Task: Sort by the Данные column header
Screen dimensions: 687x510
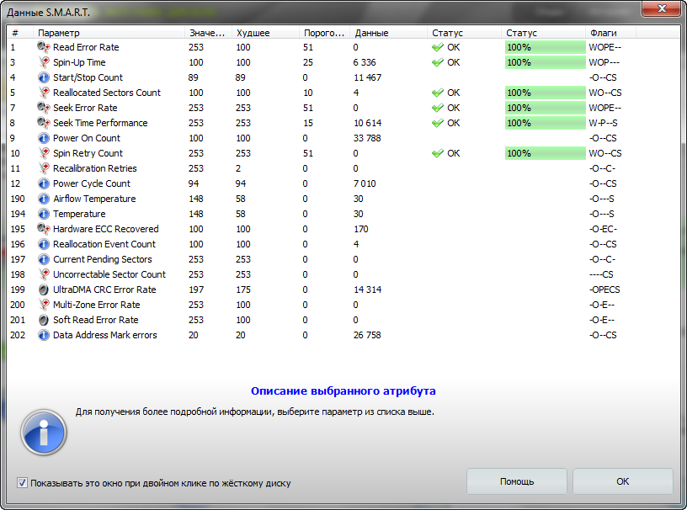Action: point(371,33)
